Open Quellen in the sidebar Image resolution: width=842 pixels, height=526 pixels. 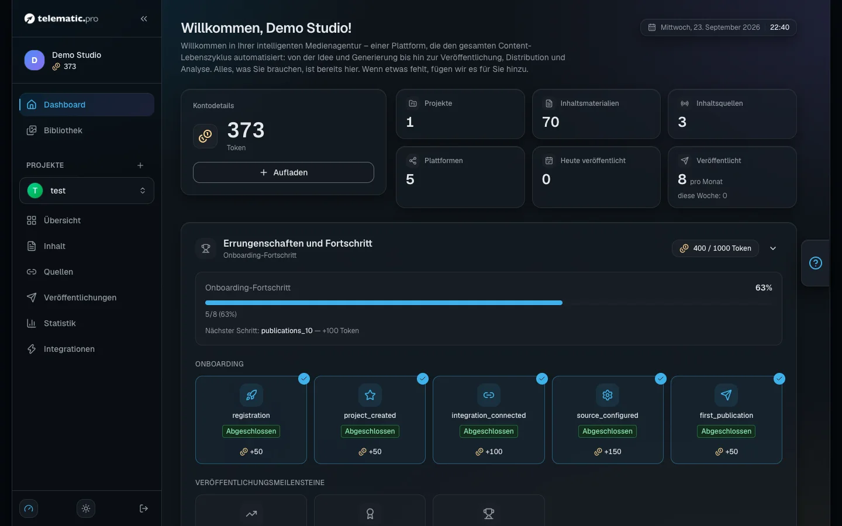[87, 272]
